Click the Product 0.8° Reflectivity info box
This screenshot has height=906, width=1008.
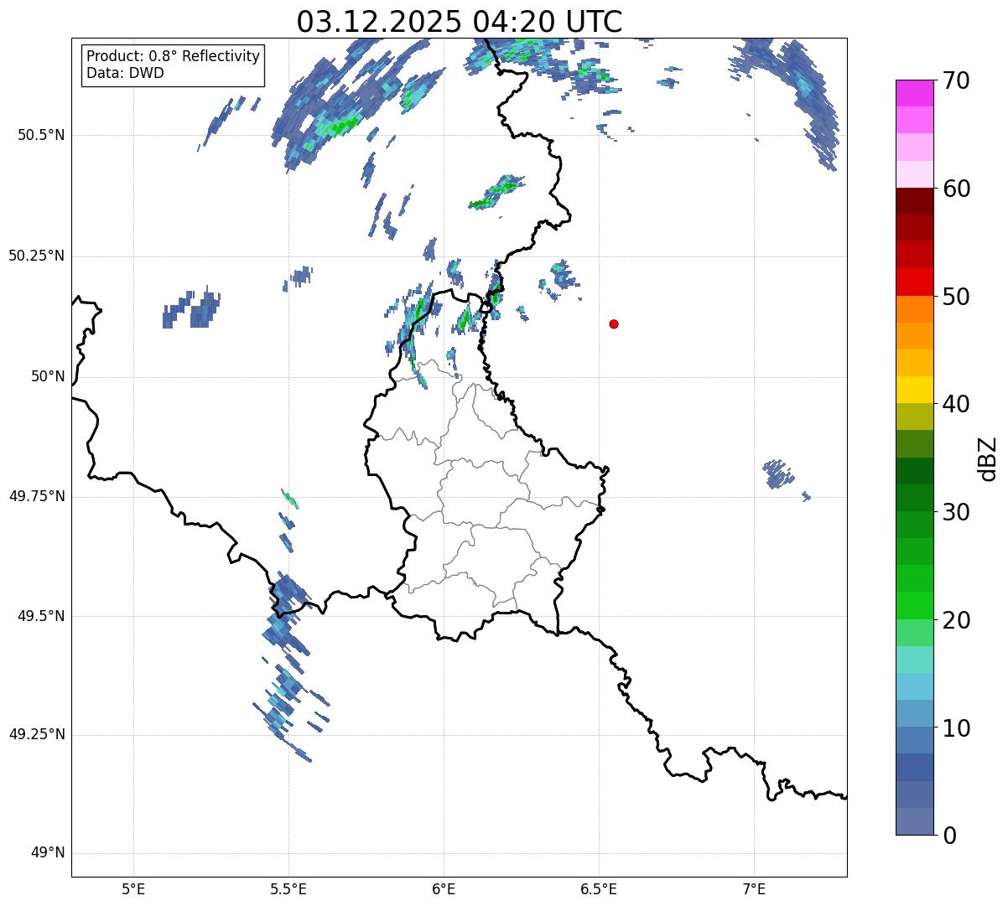coord(173,65)
